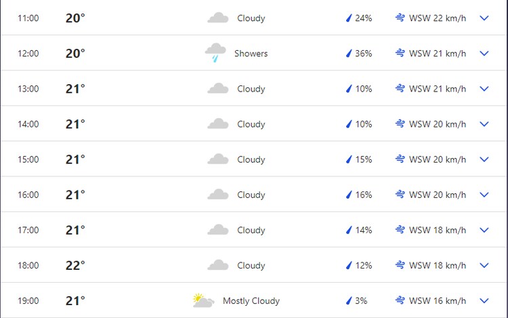The height and width of the screenshot is (318, 508).
Task: Click the cloudy icon at 11:00
Action: 217,18
